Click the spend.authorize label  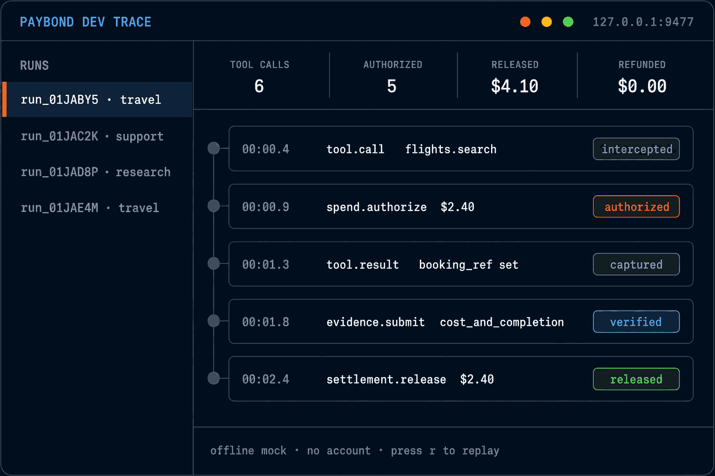pyautogui.click(x=377, y=207)
